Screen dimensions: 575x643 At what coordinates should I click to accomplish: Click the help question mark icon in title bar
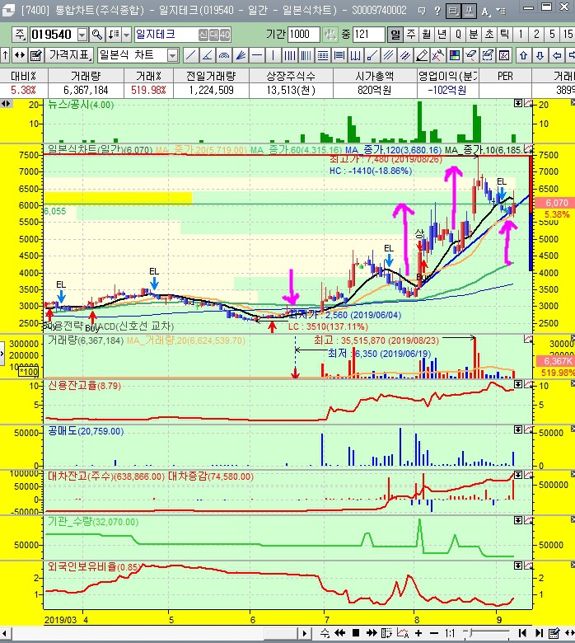(x=437, y=10)
